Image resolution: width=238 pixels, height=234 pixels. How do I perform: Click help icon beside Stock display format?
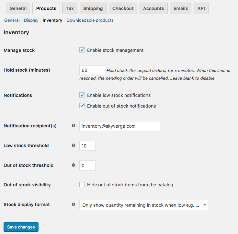74,205
